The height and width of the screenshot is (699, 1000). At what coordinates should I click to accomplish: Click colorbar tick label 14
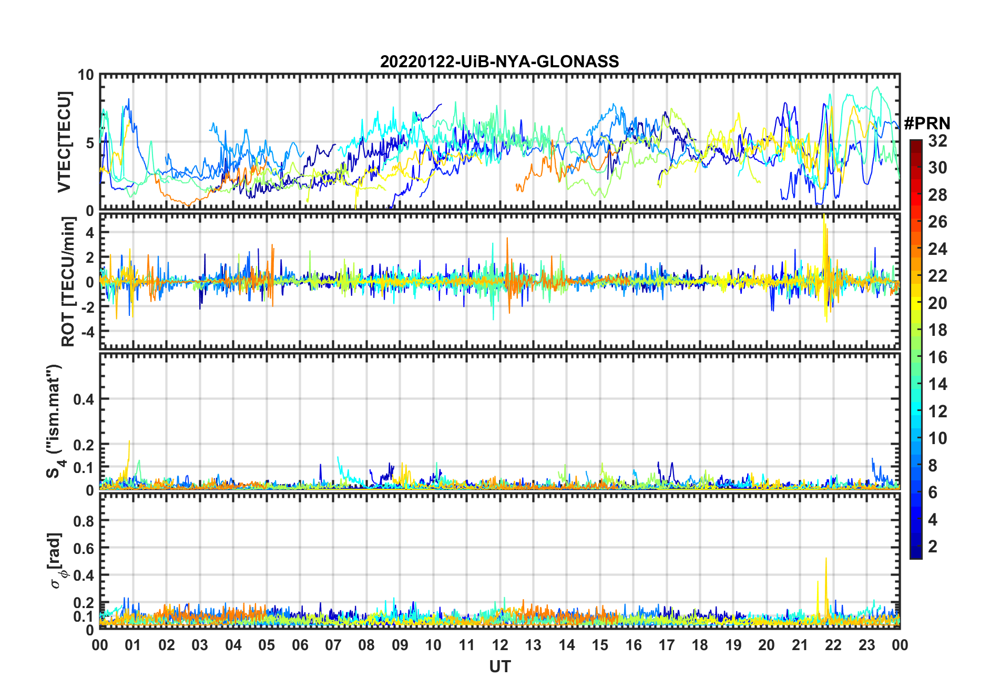[x=937, y=384]
